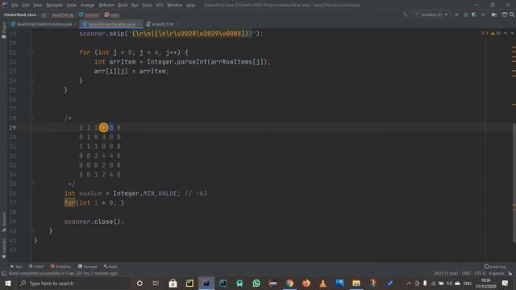This screenshot has width=516, height=290.
Task: Click cursor position indicator in status bar
Action: pos(446,273)
